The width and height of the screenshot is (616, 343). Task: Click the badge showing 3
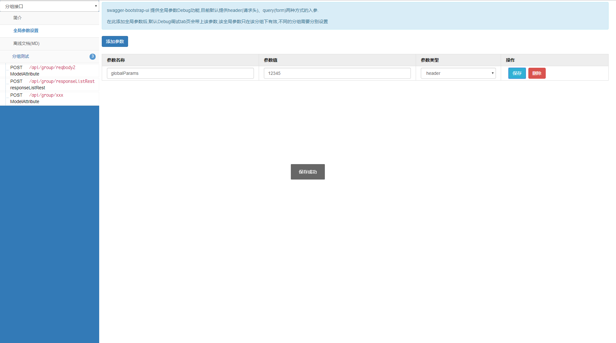(x=92, y=56)
